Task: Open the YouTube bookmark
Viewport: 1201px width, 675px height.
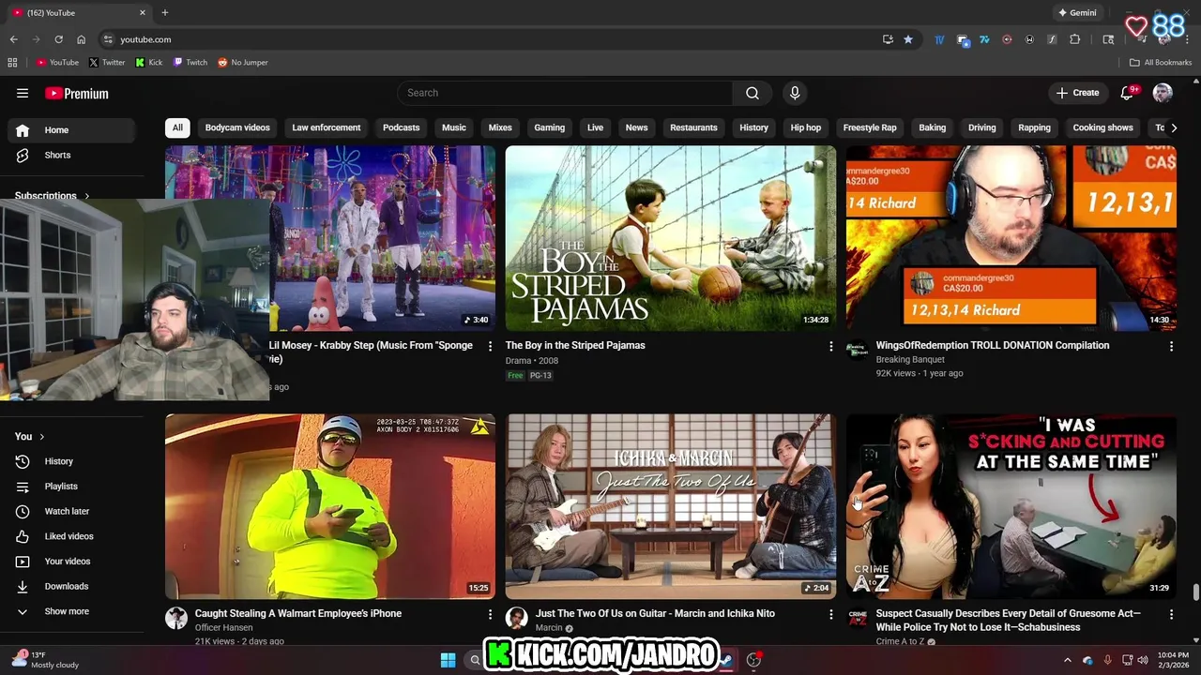Action: pos(57,63)
